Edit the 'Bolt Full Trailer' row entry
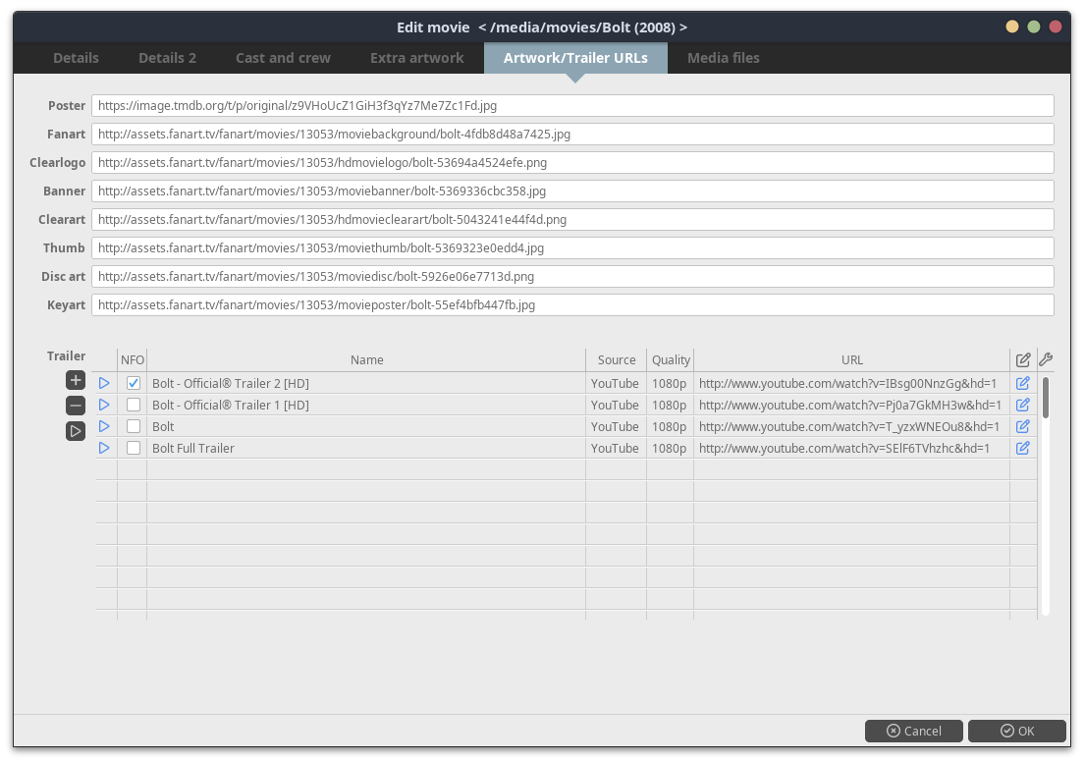This screenshot has height=763, width=1084. click(1022, 448)
